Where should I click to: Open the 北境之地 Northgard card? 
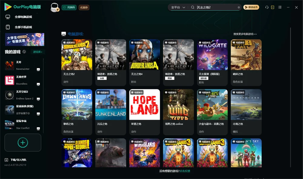click(246, 112)
